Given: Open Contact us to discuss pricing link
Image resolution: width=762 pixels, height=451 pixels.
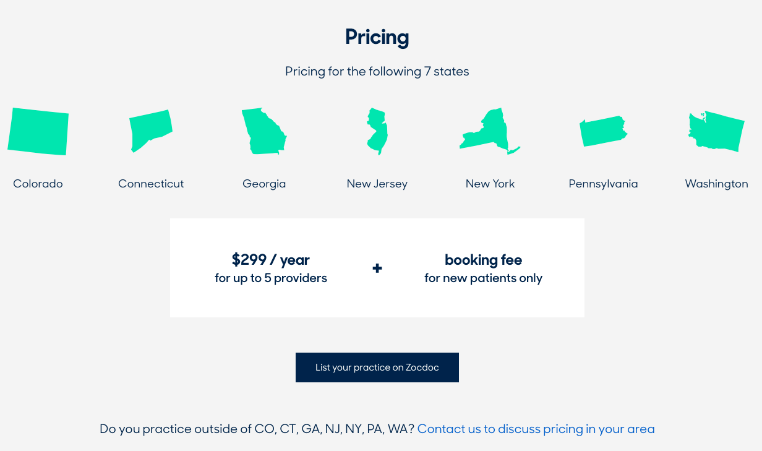Looking at the screenshot, I should click(x=536, y=429).
